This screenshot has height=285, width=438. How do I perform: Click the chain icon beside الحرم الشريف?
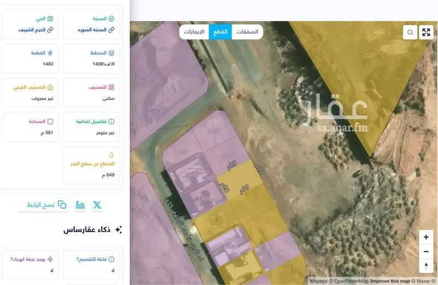[x=50, y=30]
